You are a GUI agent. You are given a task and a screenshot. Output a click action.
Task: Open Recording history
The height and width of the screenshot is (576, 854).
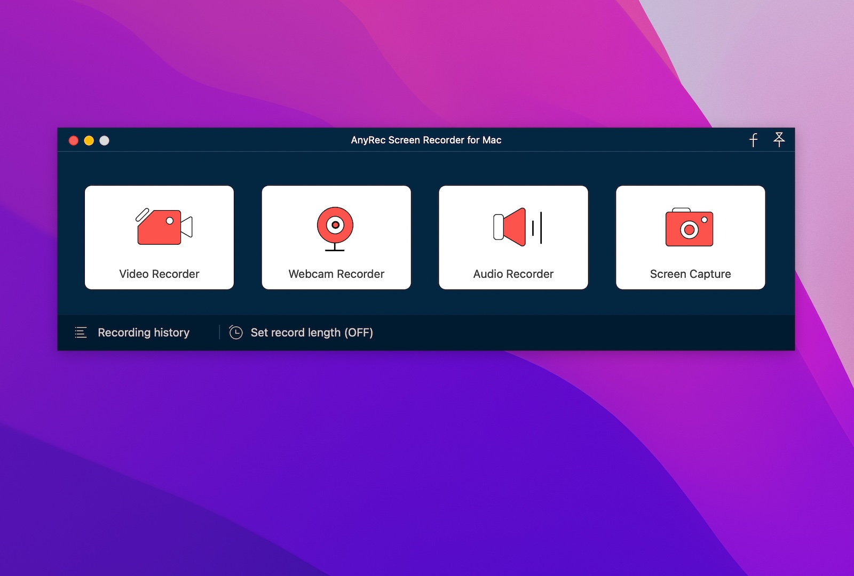coord(143,332)
